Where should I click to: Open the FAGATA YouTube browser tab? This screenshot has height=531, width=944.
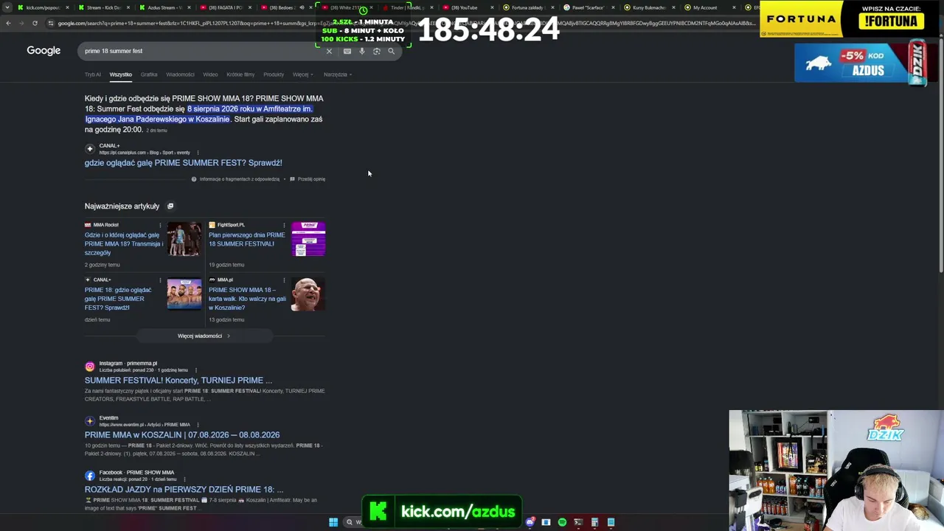pyautogui.click(x=226, y=7)
